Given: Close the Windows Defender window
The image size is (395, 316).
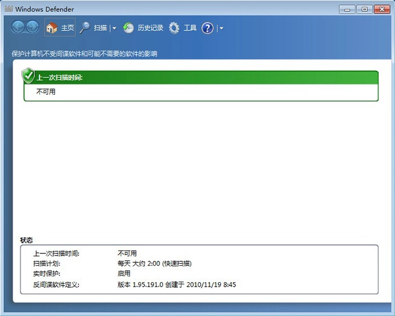Looking at the screenshot, I should (x=382, y=10).
